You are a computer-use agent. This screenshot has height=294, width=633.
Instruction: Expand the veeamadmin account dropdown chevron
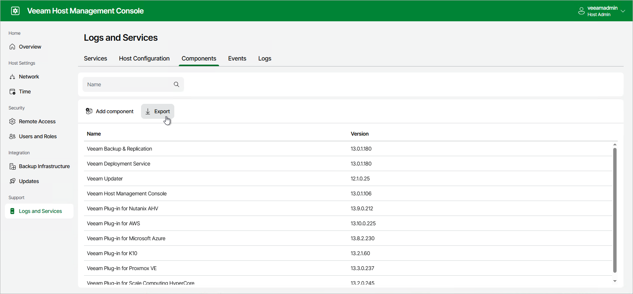tap(623, 11)
